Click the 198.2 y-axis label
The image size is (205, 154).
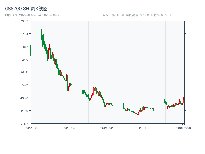coord(25,21)
